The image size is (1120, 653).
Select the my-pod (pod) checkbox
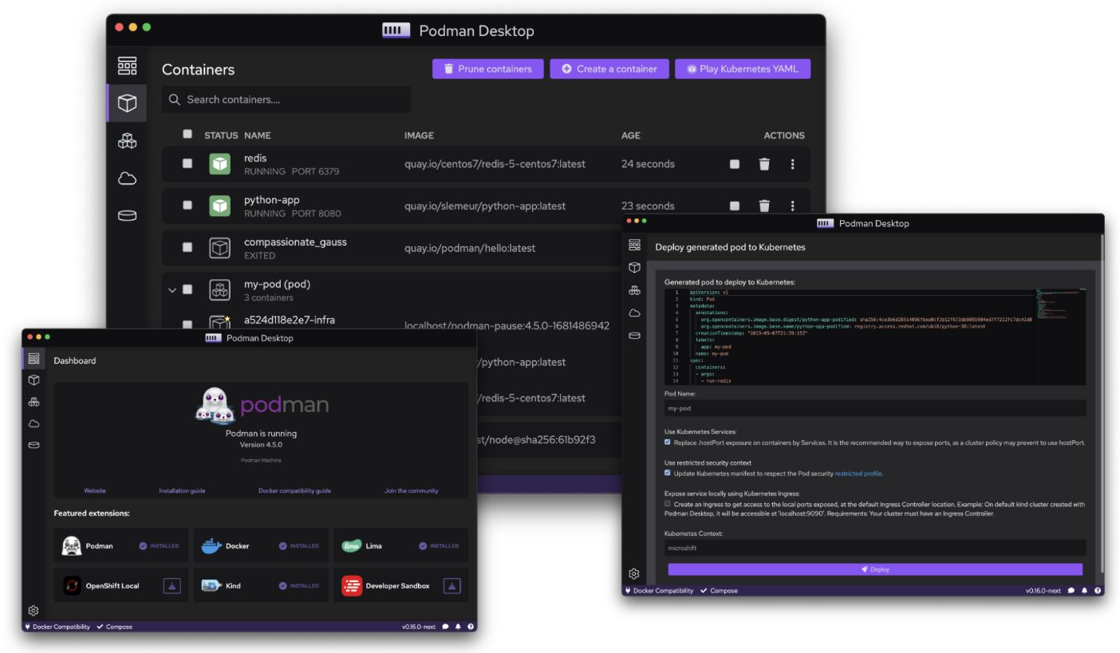[187, 289]
